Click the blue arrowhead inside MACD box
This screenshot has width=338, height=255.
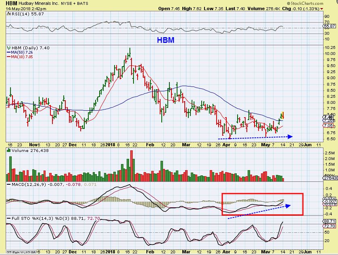[x=288, y=206]
